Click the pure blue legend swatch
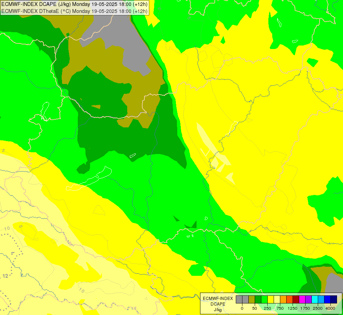This screenshot has height=315, width=343. pyautogui.click(x=328, y=299)
